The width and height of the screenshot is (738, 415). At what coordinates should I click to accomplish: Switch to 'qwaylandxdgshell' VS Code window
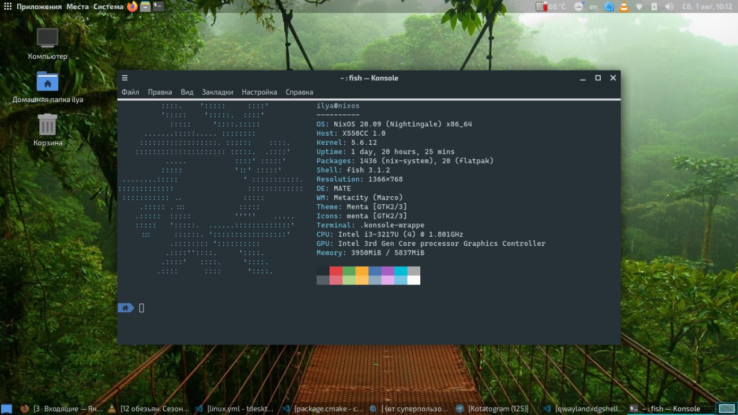coord(583,409)
